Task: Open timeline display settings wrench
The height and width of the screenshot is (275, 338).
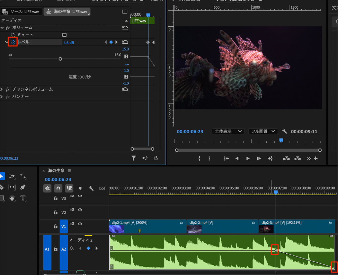Action: tap(91, 188)
